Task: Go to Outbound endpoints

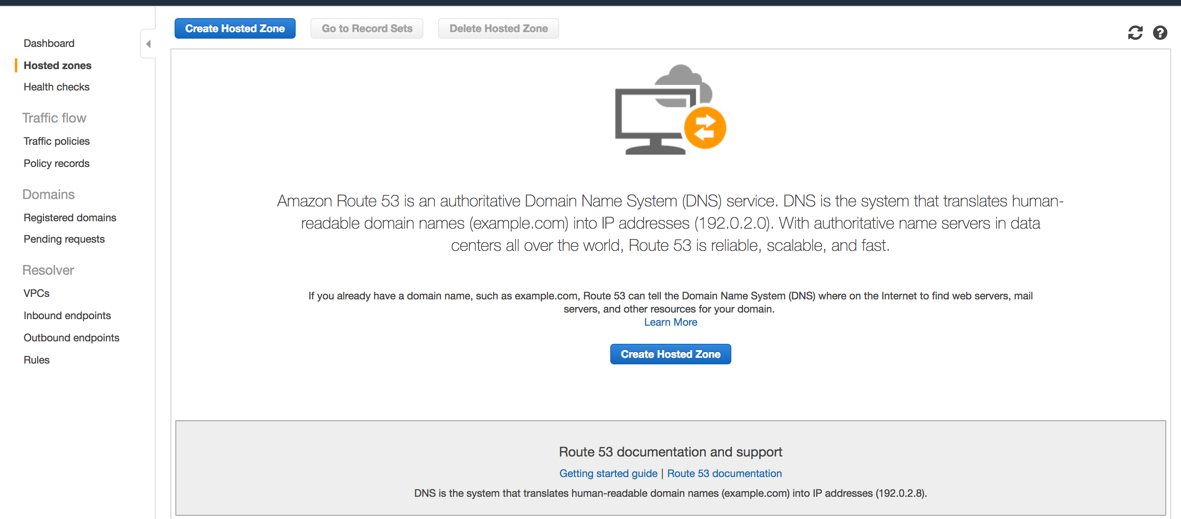Action: point(72,338)
